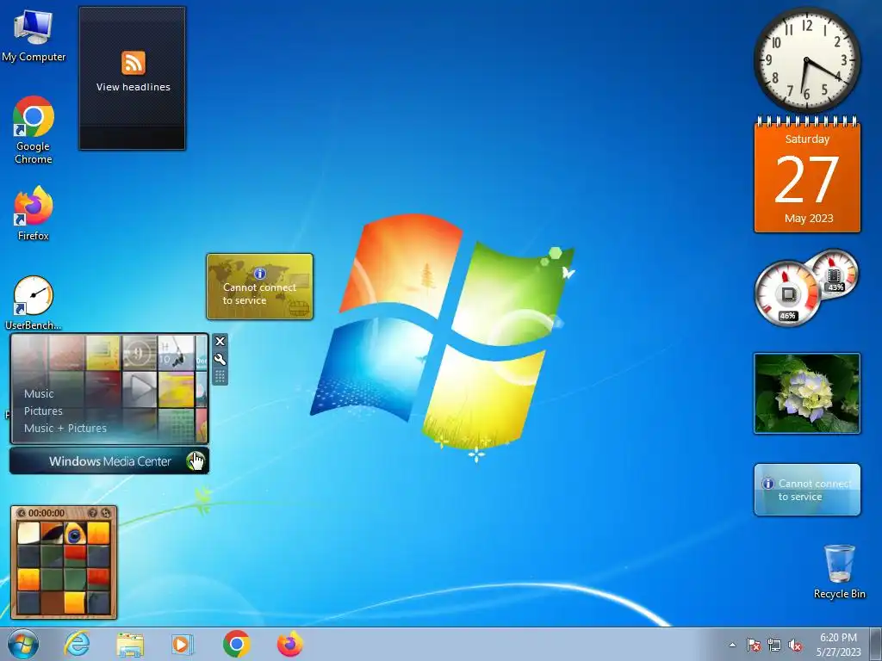Show the picture puzzle solution preview
The image size is (882, 661).
(93, 513)
